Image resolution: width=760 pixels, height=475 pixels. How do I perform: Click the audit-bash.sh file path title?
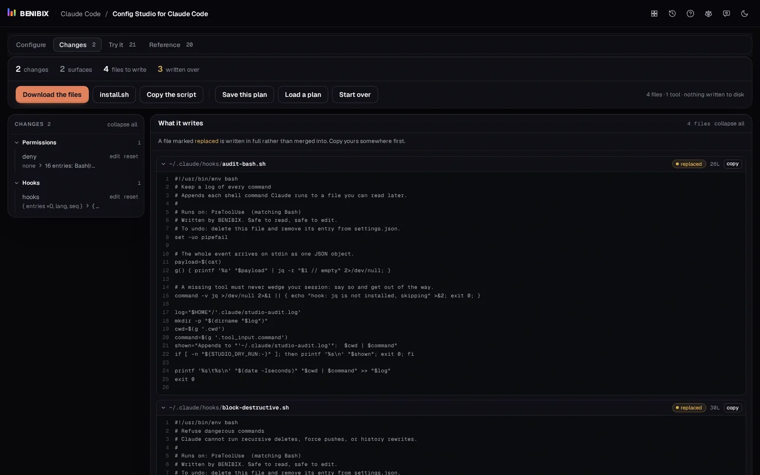(x=217, y=164)
